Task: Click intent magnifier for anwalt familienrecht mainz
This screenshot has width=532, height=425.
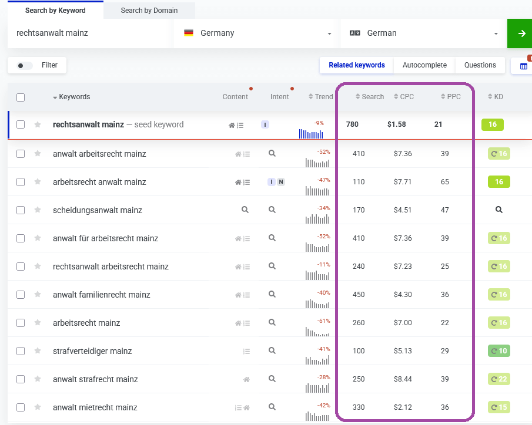Action: coord(272,294)
